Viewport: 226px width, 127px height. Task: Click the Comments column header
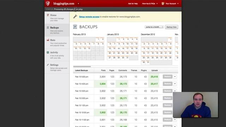tap(123, 71)
